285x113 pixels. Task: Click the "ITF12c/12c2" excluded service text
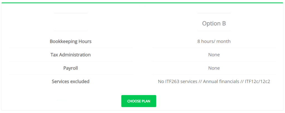click(x=257, y=82)
